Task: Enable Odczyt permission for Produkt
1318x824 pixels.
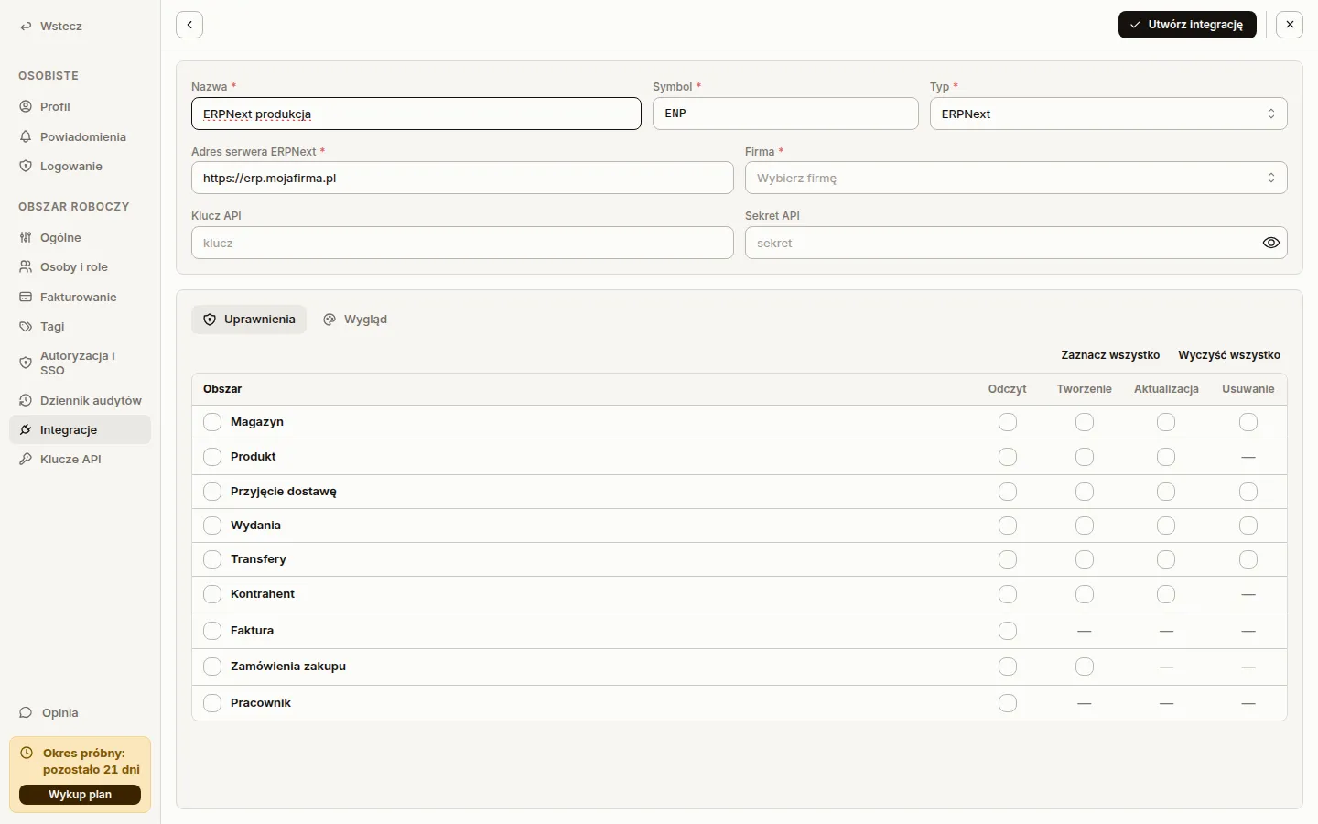Action: 1008,457
